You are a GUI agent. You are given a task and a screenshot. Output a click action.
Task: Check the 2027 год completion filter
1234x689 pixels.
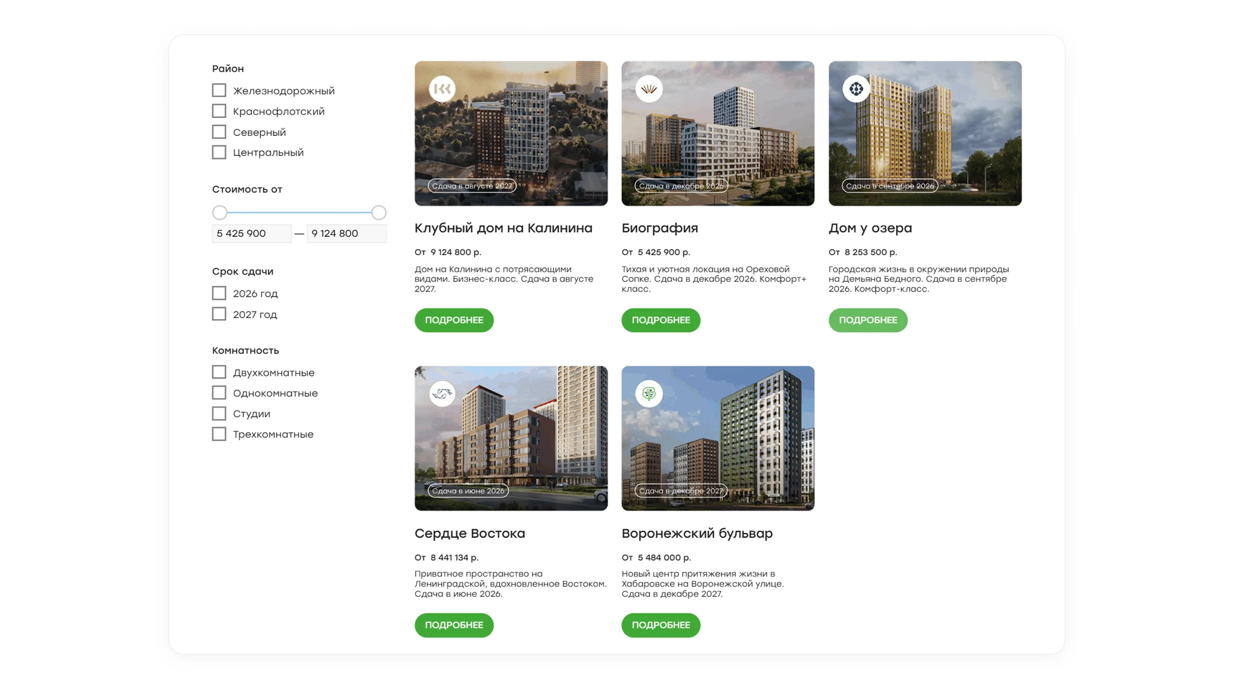(219, 314)
